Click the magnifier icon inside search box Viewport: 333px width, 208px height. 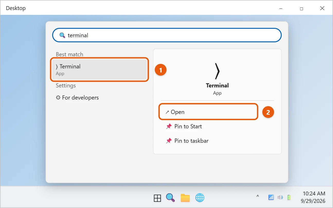click(62, 35)
